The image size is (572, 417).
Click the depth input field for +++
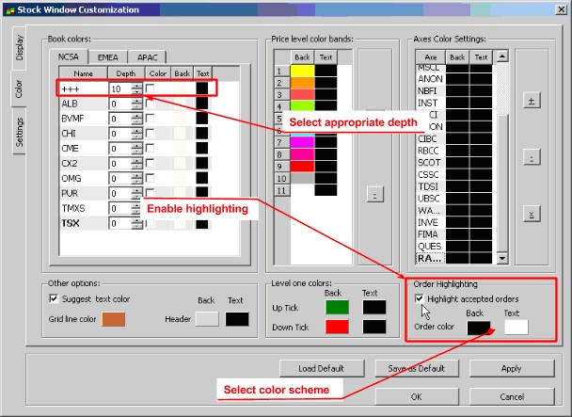(119, 88)
